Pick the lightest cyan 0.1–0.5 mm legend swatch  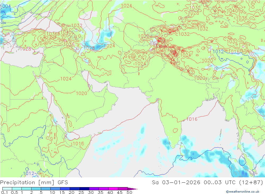coord(7,189)
